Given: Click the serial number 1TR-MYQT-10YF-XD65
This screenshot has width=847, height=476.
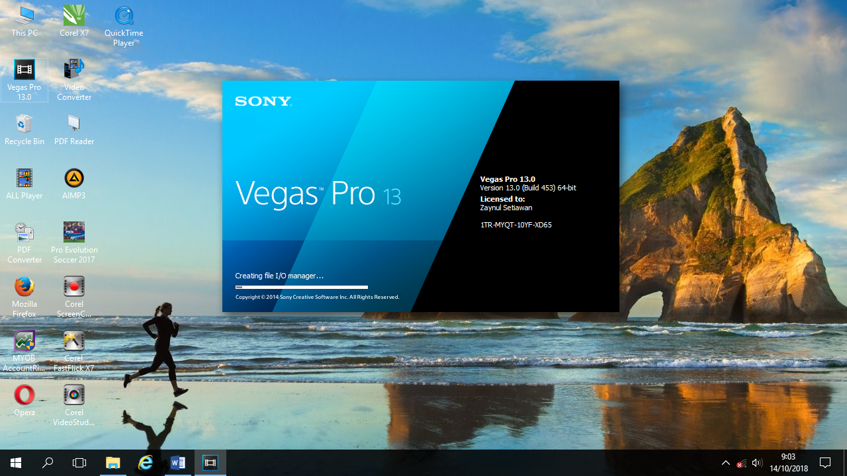Looking at the screenshot, I should [x=516, y=225].
